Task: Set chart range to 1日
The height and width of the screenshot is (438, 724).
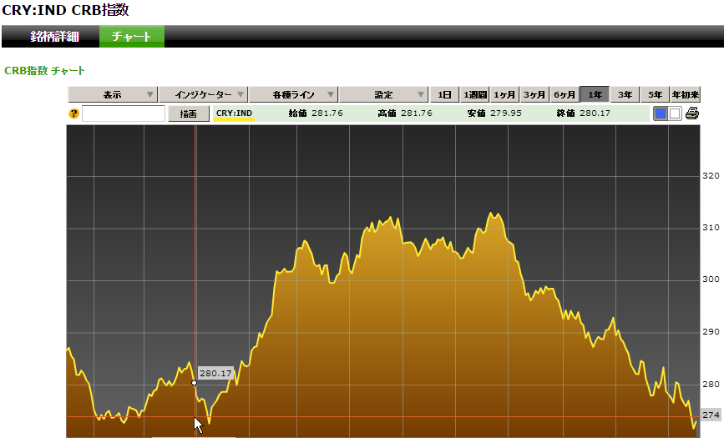Action: [x=445, y=94]
